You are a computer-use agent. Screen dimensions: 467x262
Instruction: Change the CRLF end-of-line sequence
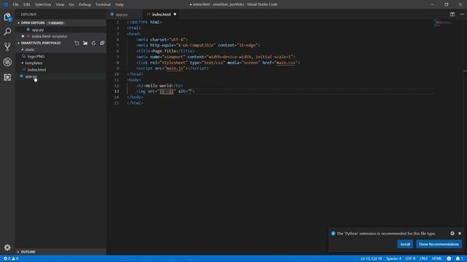coord(423,258)
